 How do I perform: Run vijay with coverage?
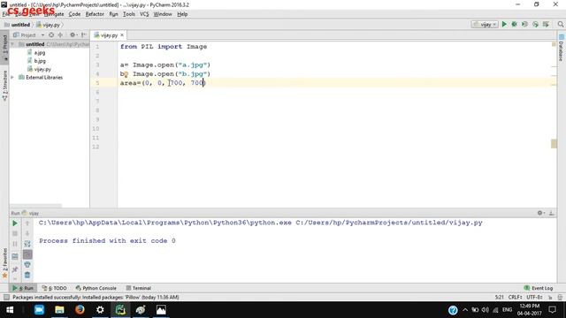click(x=524, y=24)
